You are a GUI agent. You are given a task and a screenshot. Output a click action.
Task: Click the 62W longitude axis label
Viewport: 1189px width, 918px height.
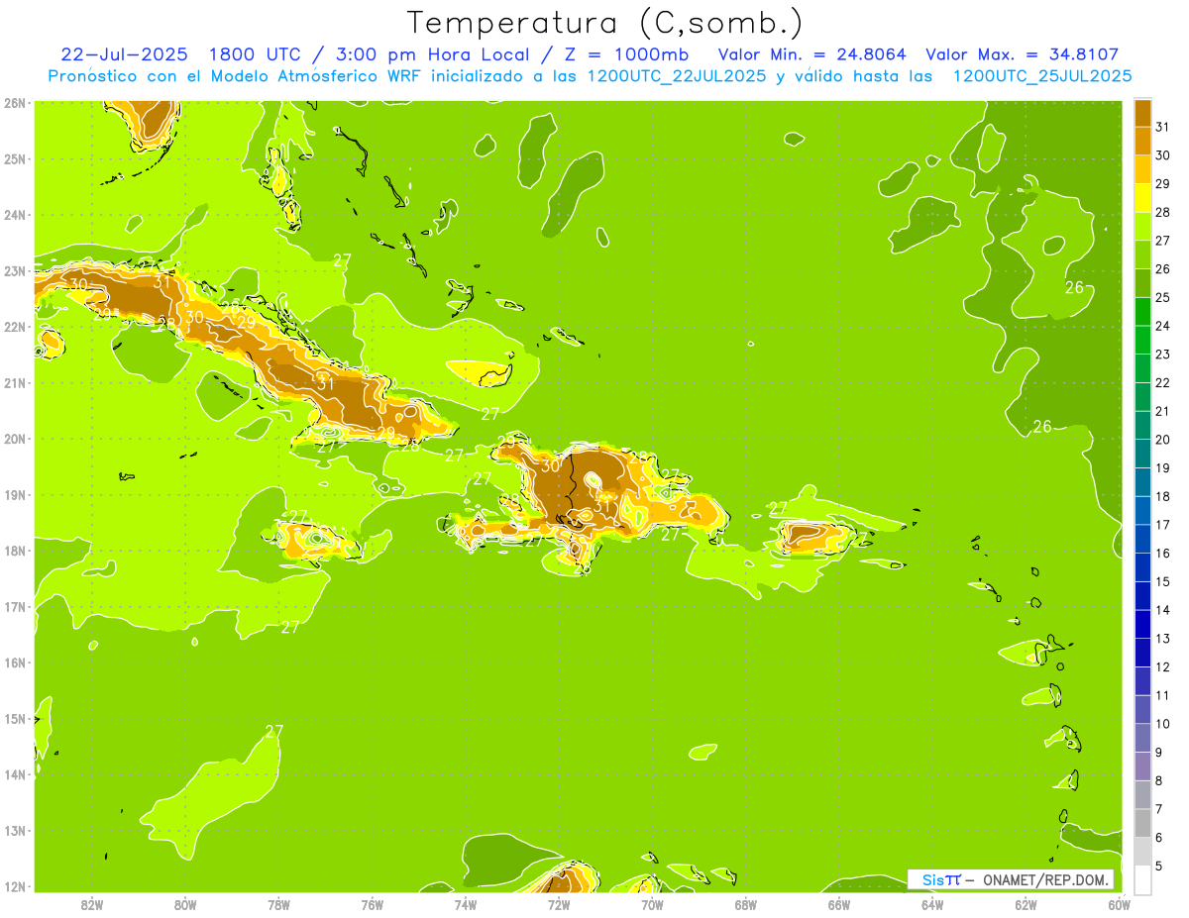pyautogui.click(x=1026, y=904)
